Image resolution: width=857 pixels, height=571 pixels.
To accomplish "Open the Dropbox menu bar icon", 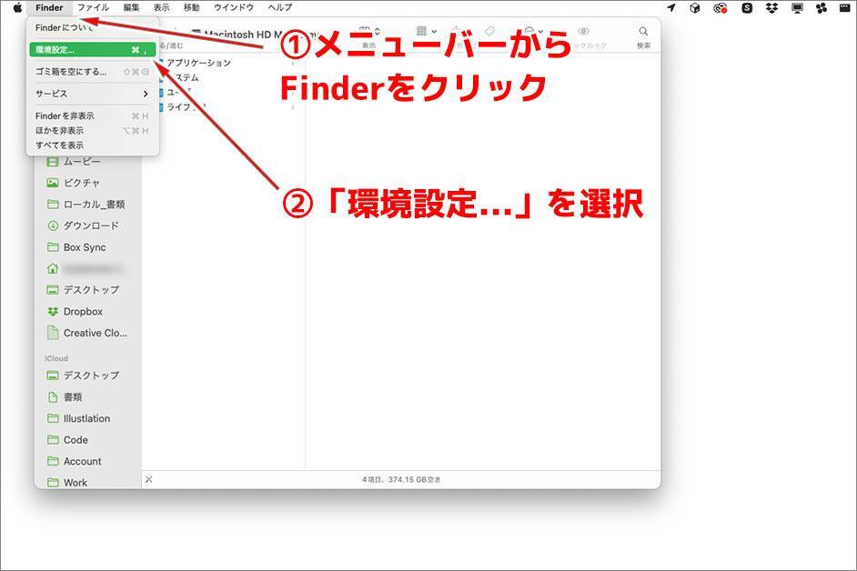I will point(771,7).
